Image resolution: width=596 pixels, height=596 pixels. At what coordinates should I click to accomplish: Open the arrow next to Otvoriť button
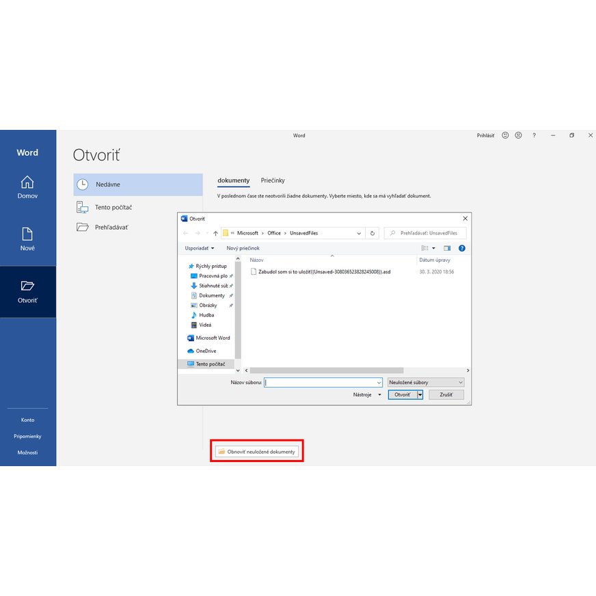pos(420,395)
